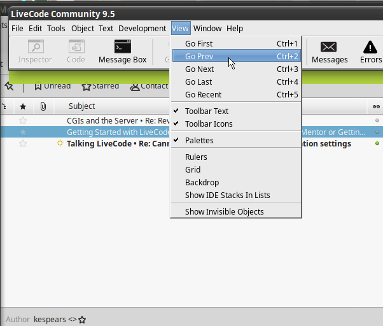Viewport: 383px width, 326px height.
Task: Select Go First menu item
Action: pyautogui.click(x=236, y=43)
